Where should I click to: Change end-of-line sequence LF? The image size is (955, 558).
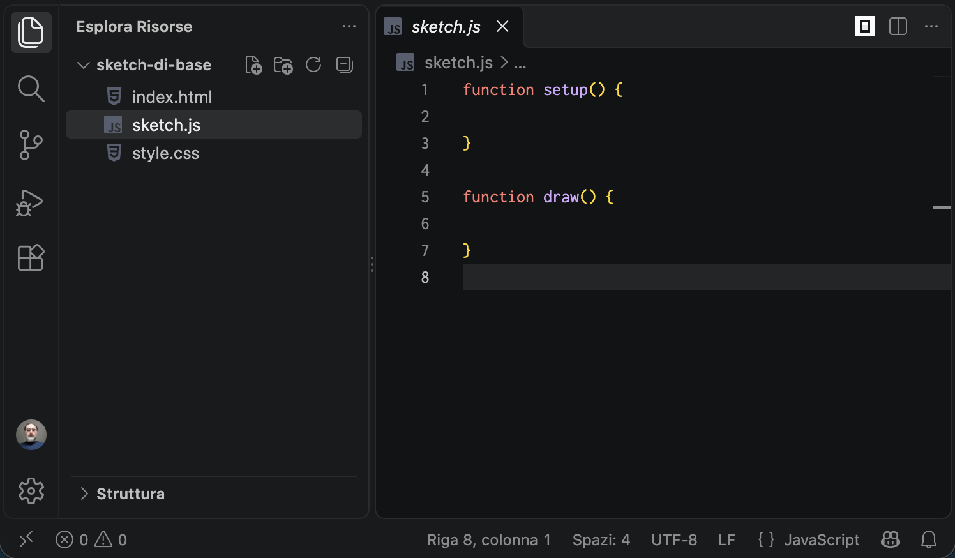[726, 540]
